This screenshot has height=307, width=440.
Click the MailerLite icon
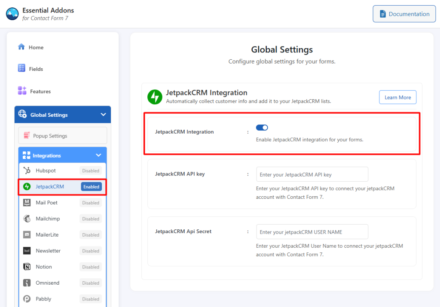(27, 235)
